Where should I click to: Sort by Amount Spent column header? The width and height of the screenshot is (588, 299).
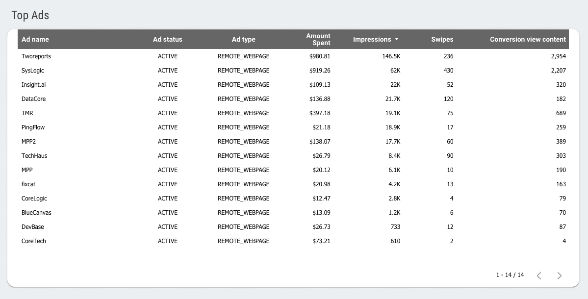[318, 39]
